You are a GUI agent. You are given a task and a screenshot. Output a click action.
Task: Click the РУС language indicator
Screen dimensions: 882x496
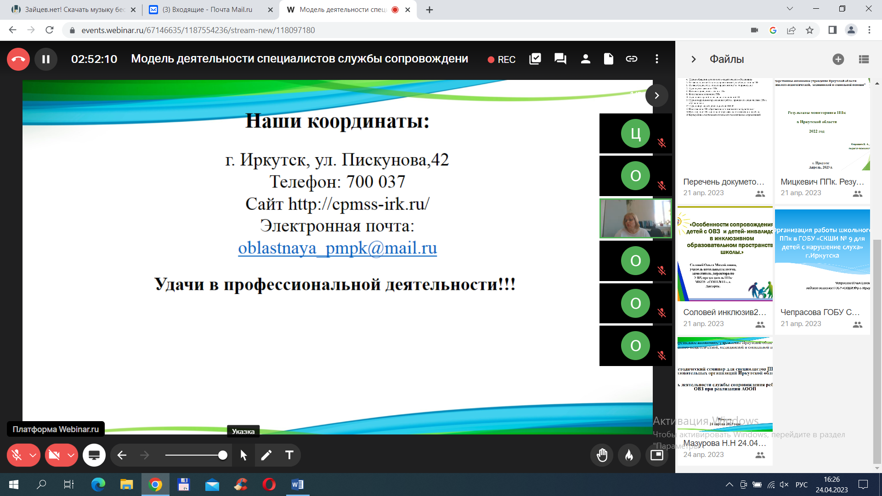click(802, 485)
